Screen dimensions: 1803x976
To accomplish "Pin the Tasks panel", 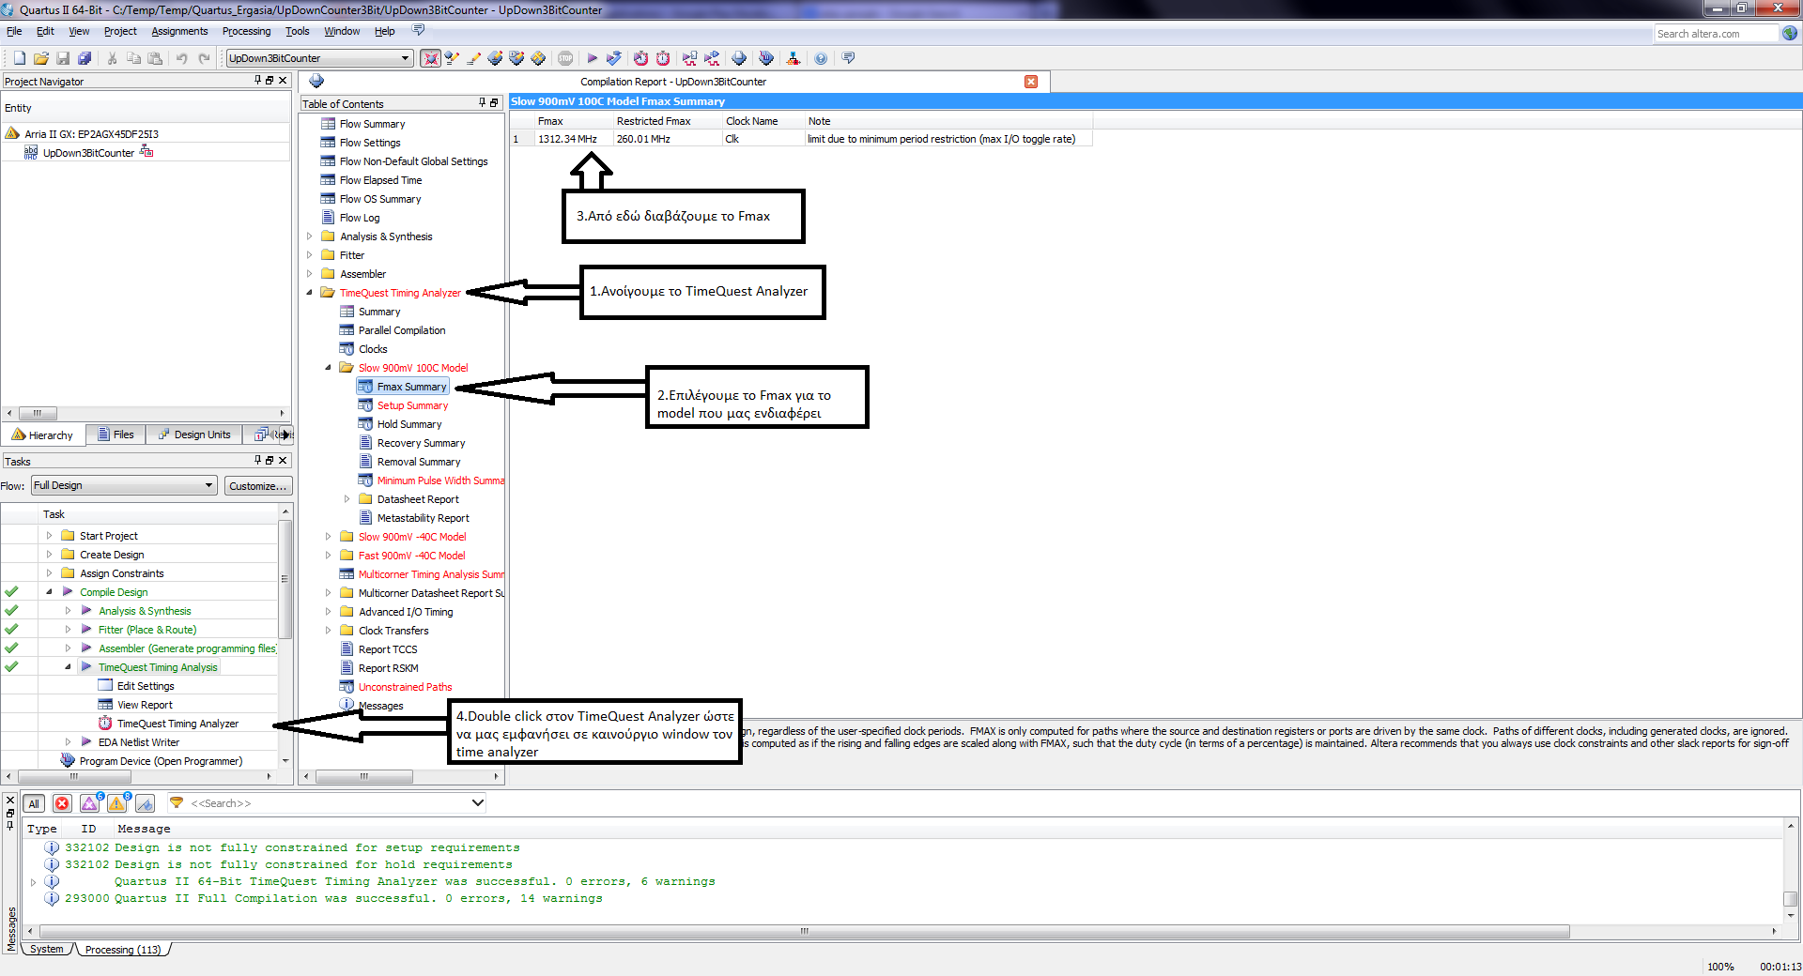I will [x=258, y=460].
